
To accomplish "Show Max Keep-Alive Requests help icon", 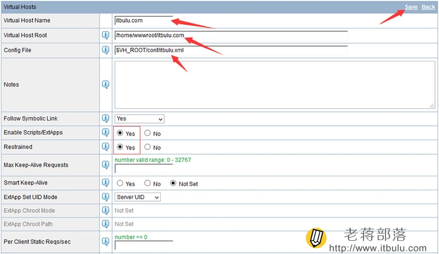I will [x=106, y=165].
